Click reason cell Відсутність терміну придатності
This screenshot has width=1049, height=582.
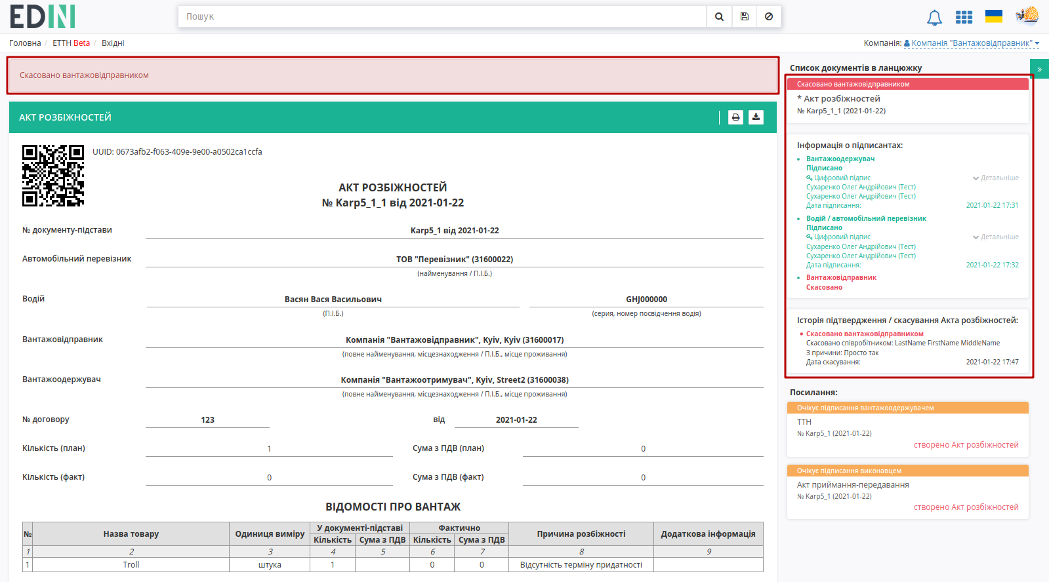[581, 565]
